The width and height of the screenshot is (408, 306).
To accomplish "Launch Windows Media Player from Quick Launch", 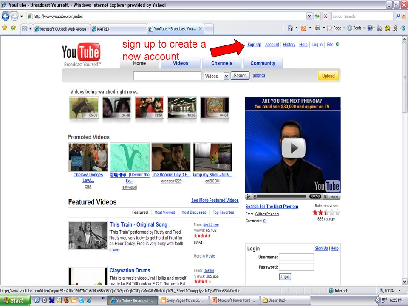I will tap(45, 300).
